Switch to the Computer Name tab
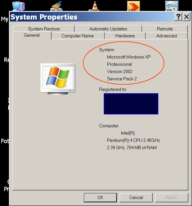Viewport: 192px width, 206px height. pos(78,36)
